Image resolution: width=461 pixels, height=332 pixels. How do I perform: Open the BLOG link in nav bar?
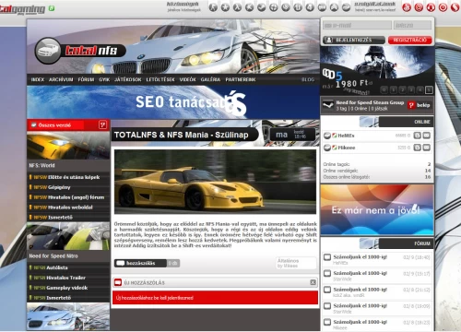click(x=308, y=79)
